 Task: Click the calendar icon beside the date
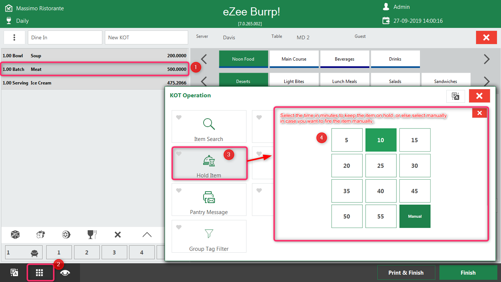(386, 21)
